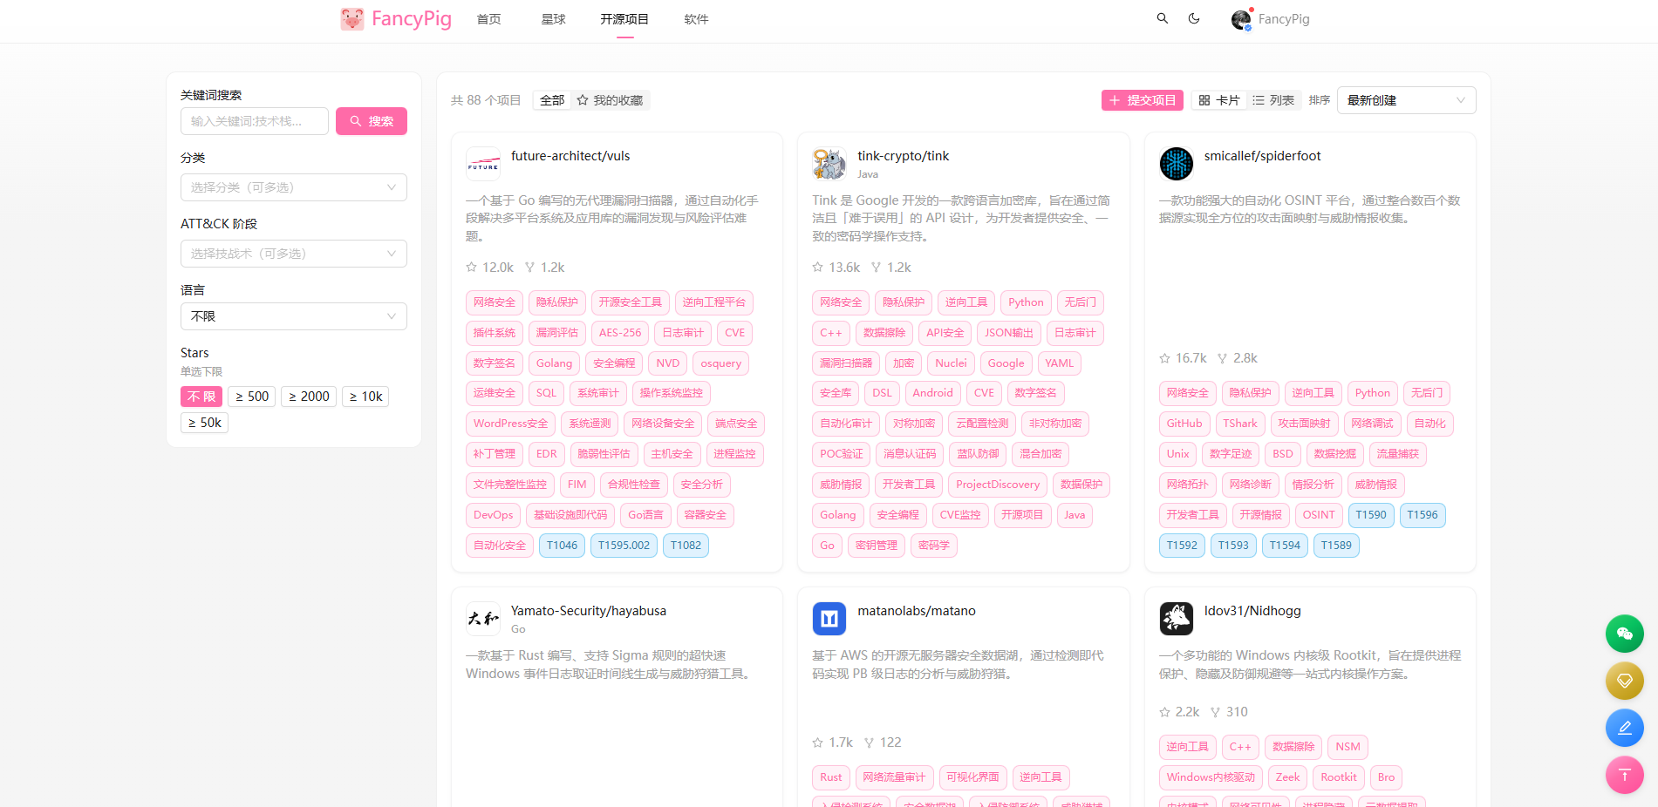This screenshot has height=807, width=1658.
Task: Open the matanolabs/matano title link
Action: click(x=917, y=611)
